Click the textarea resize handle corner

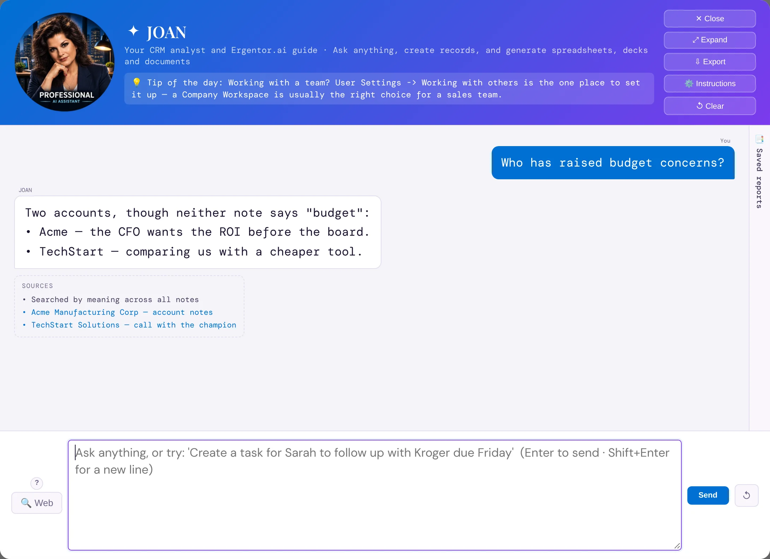coord(677,546)
